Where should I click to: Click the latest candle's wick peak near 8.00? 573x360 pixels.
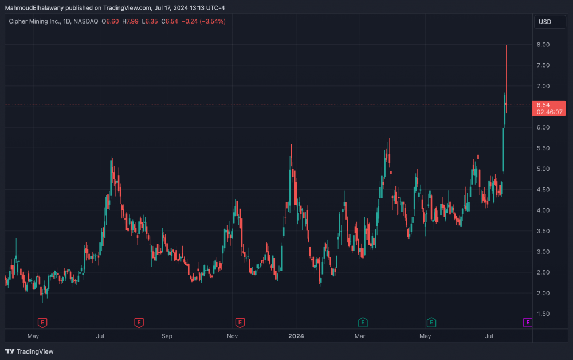(x=506, y=45)
